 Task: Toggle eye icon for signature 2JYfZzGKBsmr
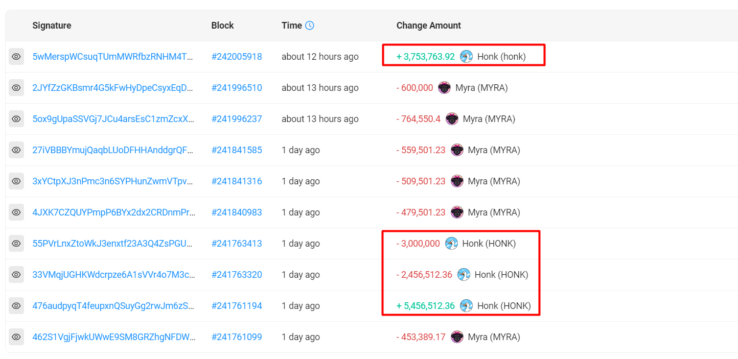16,88
